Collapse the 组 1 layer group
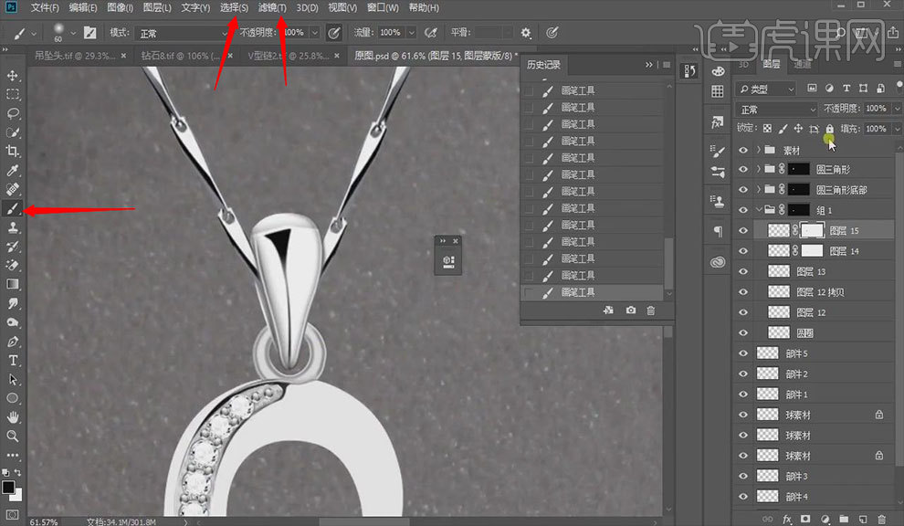This screenshot has height=526, width=904. [x=758, y=210]
